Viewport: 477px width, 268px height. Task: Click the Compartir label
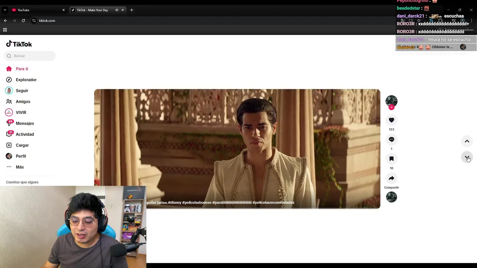coord(391,188)
